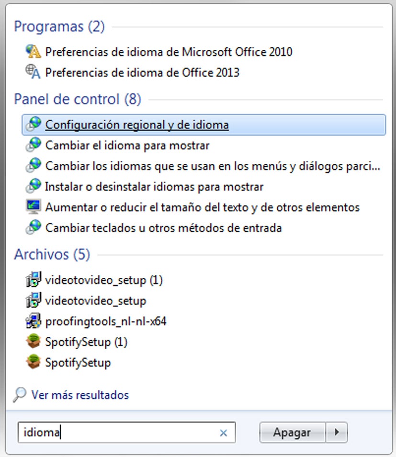Click globe icon beside Configuración regional y de idioma

pyautogui.click(x=34, y=125)
